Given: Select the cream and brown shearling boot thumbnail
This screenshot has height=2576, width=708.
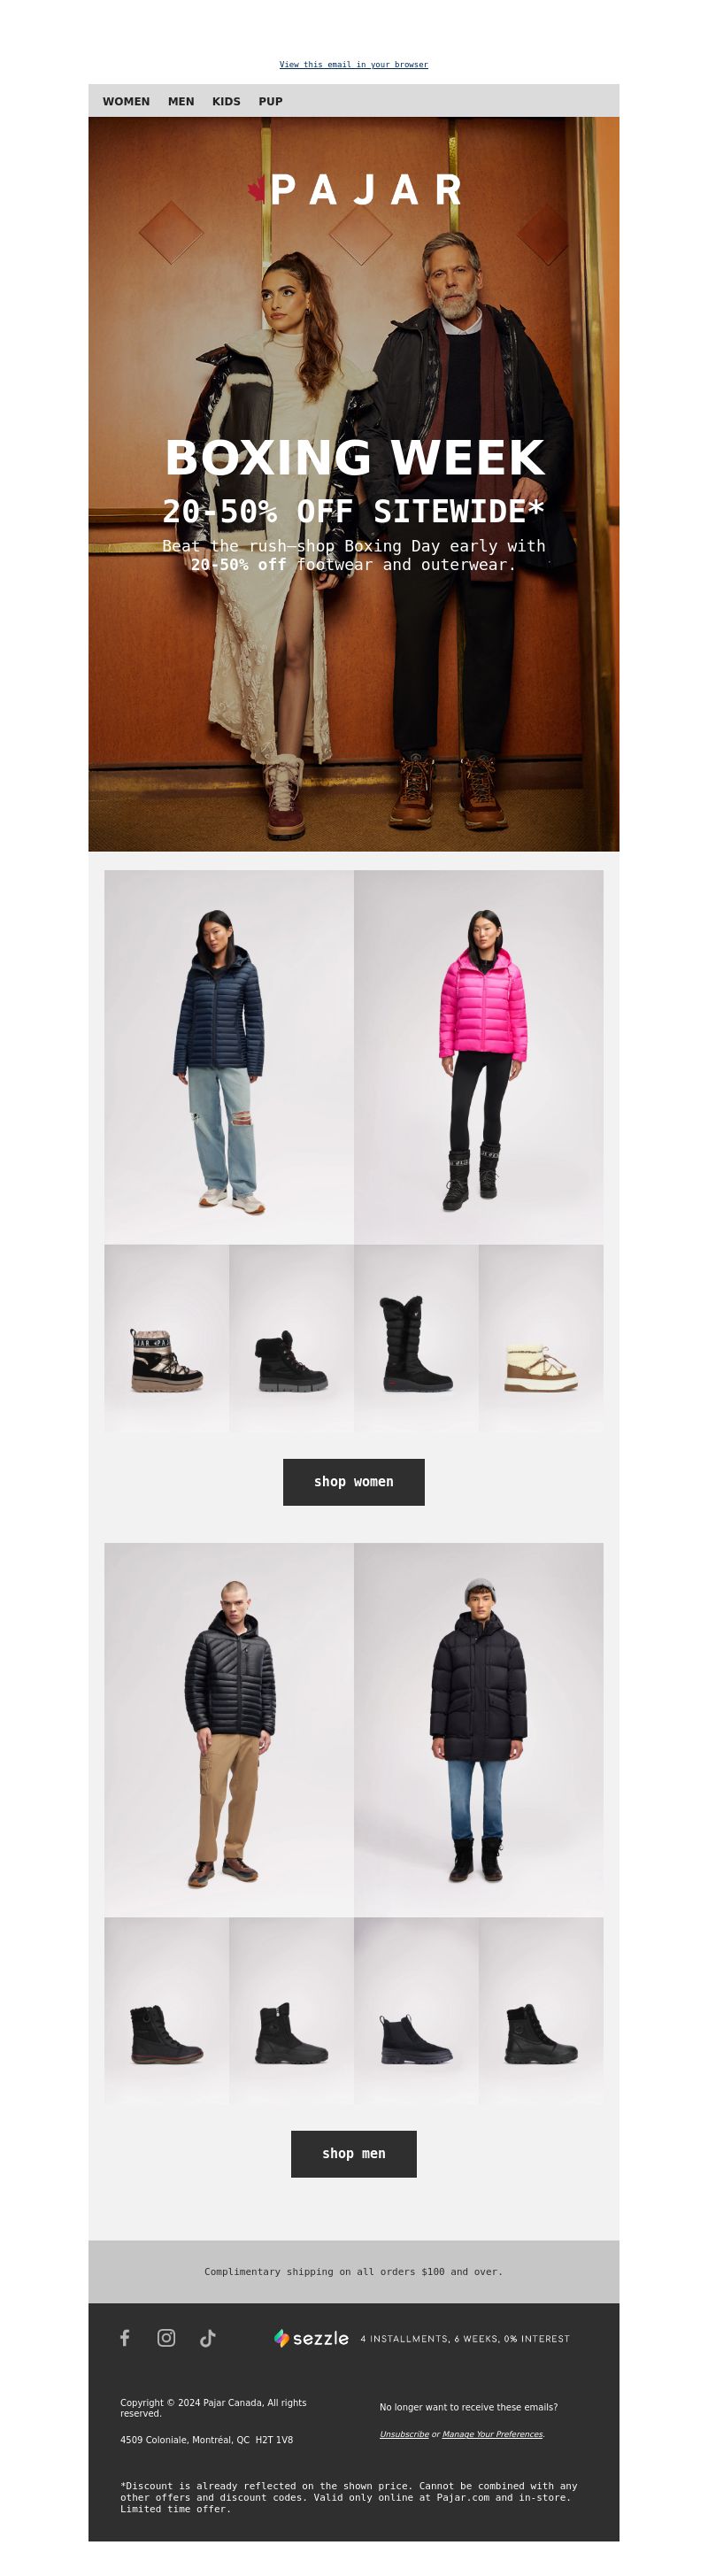Looking at the screenshot, I should pos(541,1338).
